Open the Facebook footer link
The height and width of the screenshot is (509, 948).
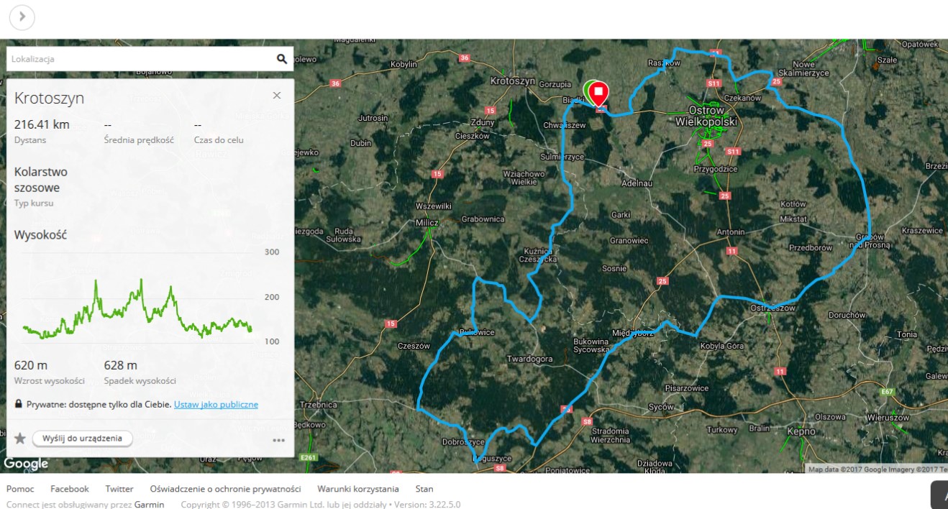pyautogui.click(x=70, y=489)
